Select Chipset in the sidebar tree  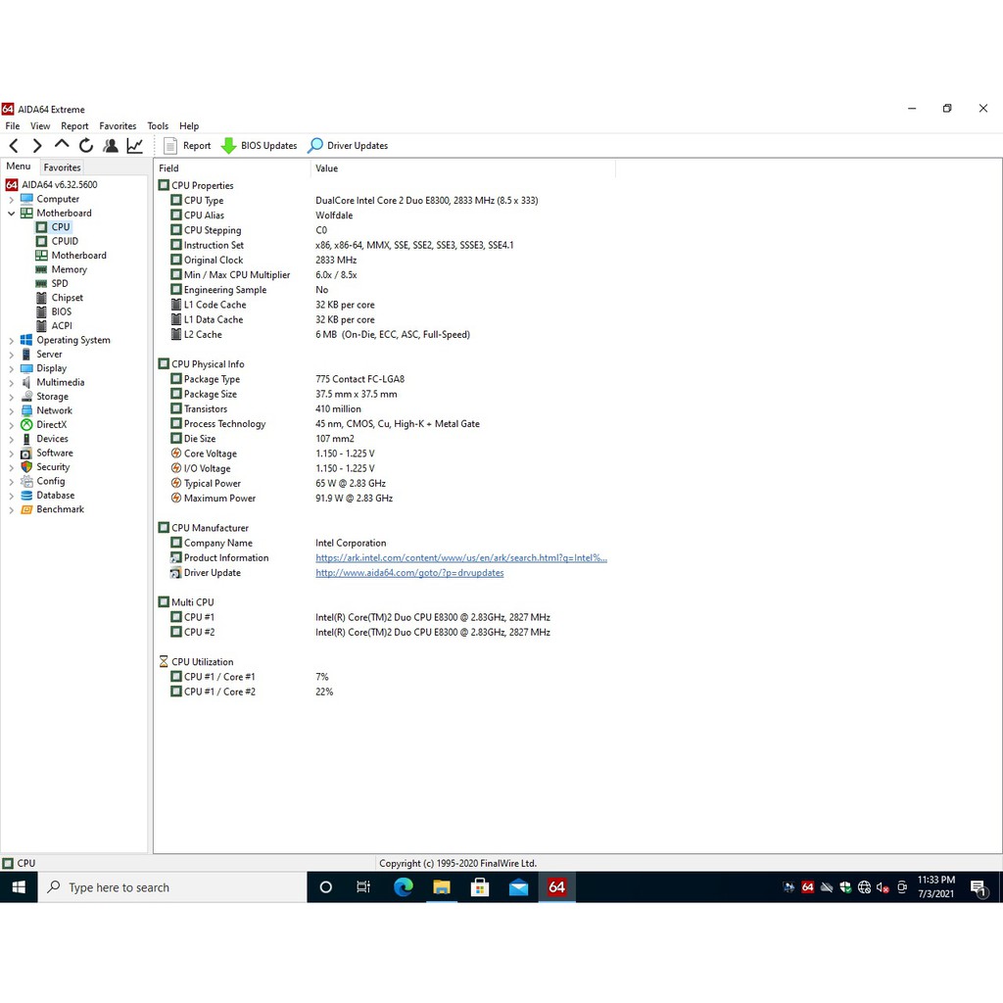68,298
